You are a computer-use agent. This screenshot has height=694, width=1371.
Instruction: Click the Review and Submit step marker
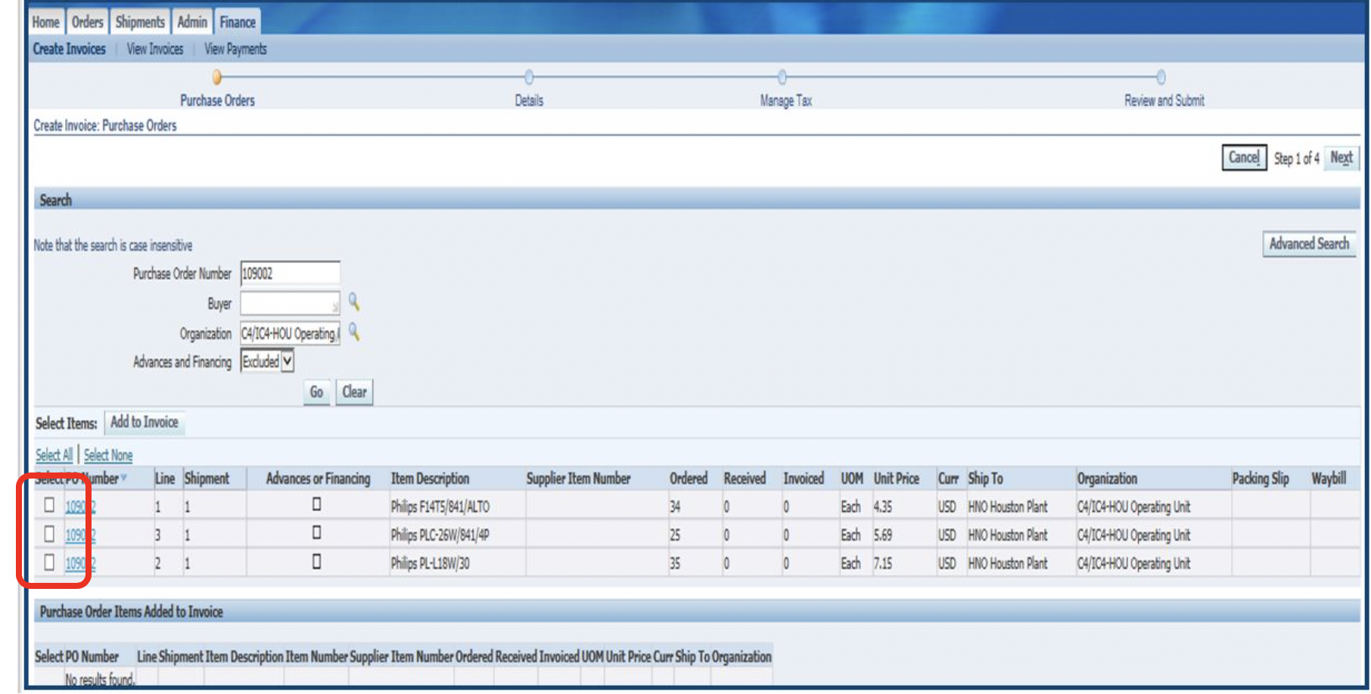(1161, 77)
